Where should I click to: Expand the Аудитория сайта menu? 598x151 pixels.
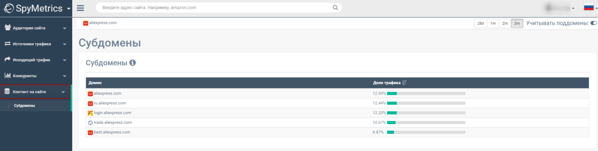pos(36,28)
